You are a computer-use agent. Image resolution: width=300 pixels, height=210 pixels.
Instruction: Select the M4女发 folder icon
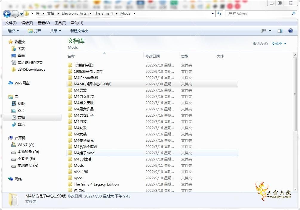(x=70, y=128)
